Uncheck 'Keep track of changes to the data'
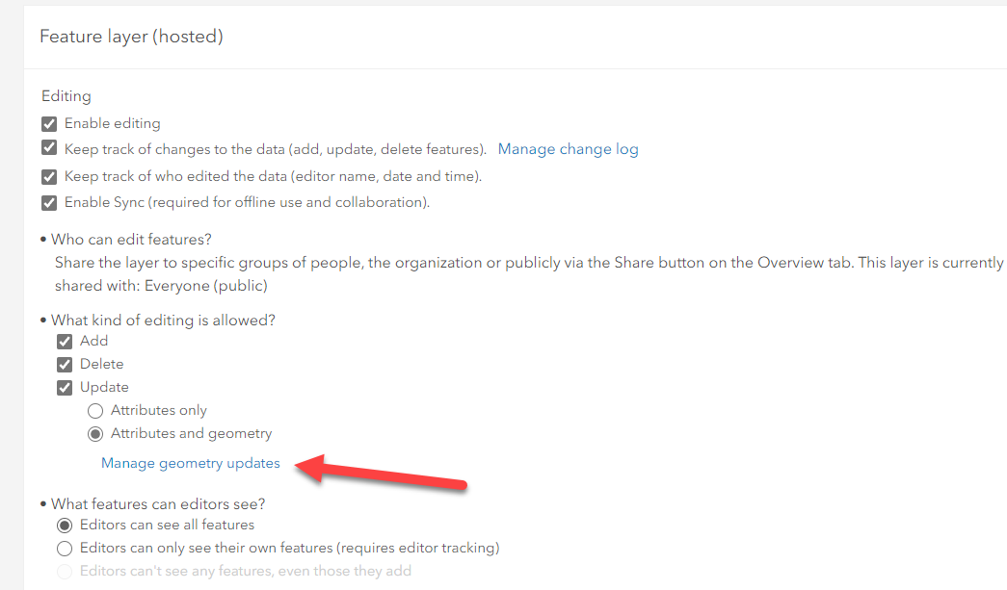This screenshot has width=1007, height=590. coord(49,149)
